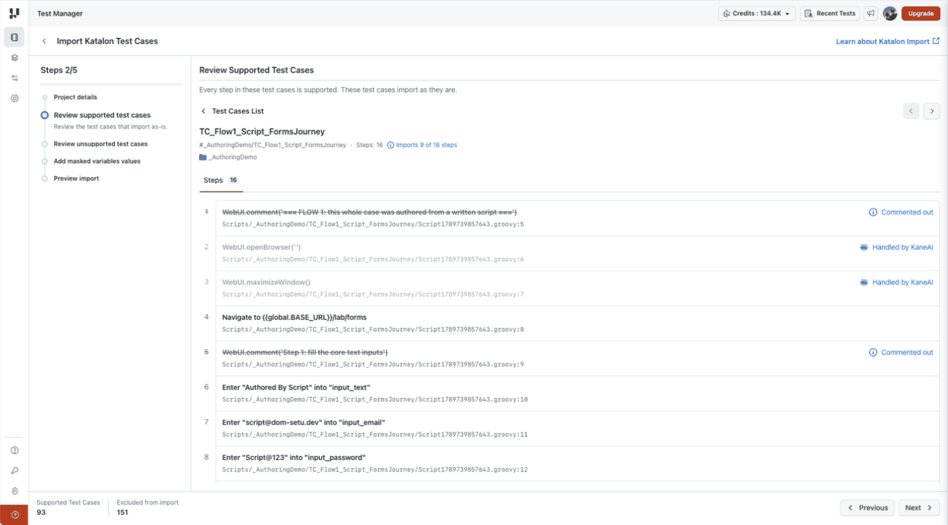The width and height of the screenshot is (948, 525).
Task: Open the Test Manager sidebar icon
Action: [x=14, y=37]
